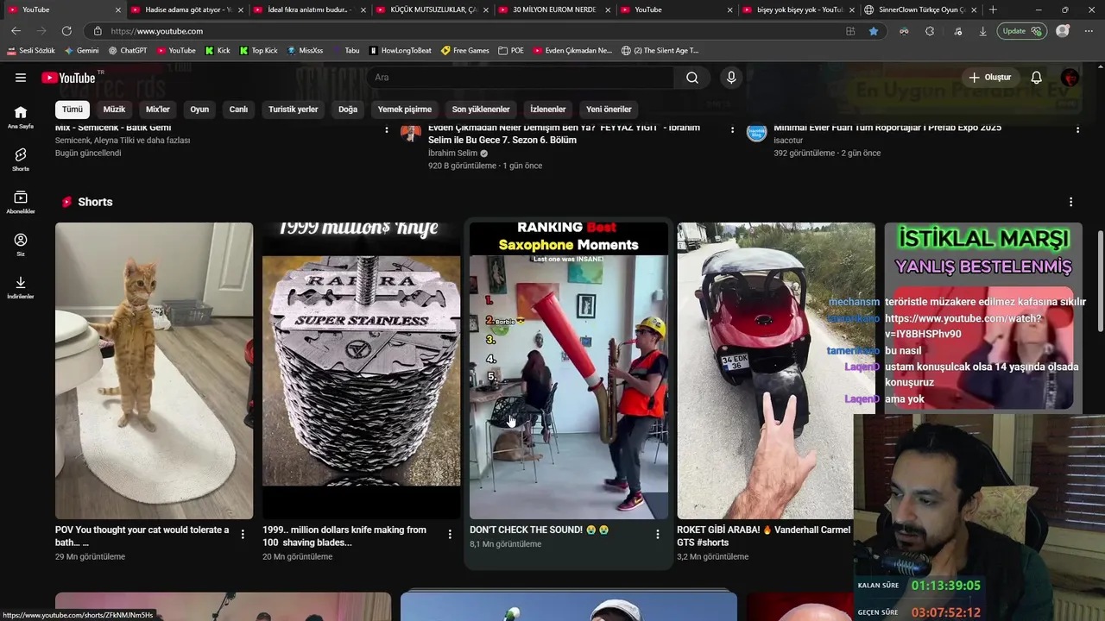
Task: Open the account avatar menu
Action: [x=1070, y=78]
